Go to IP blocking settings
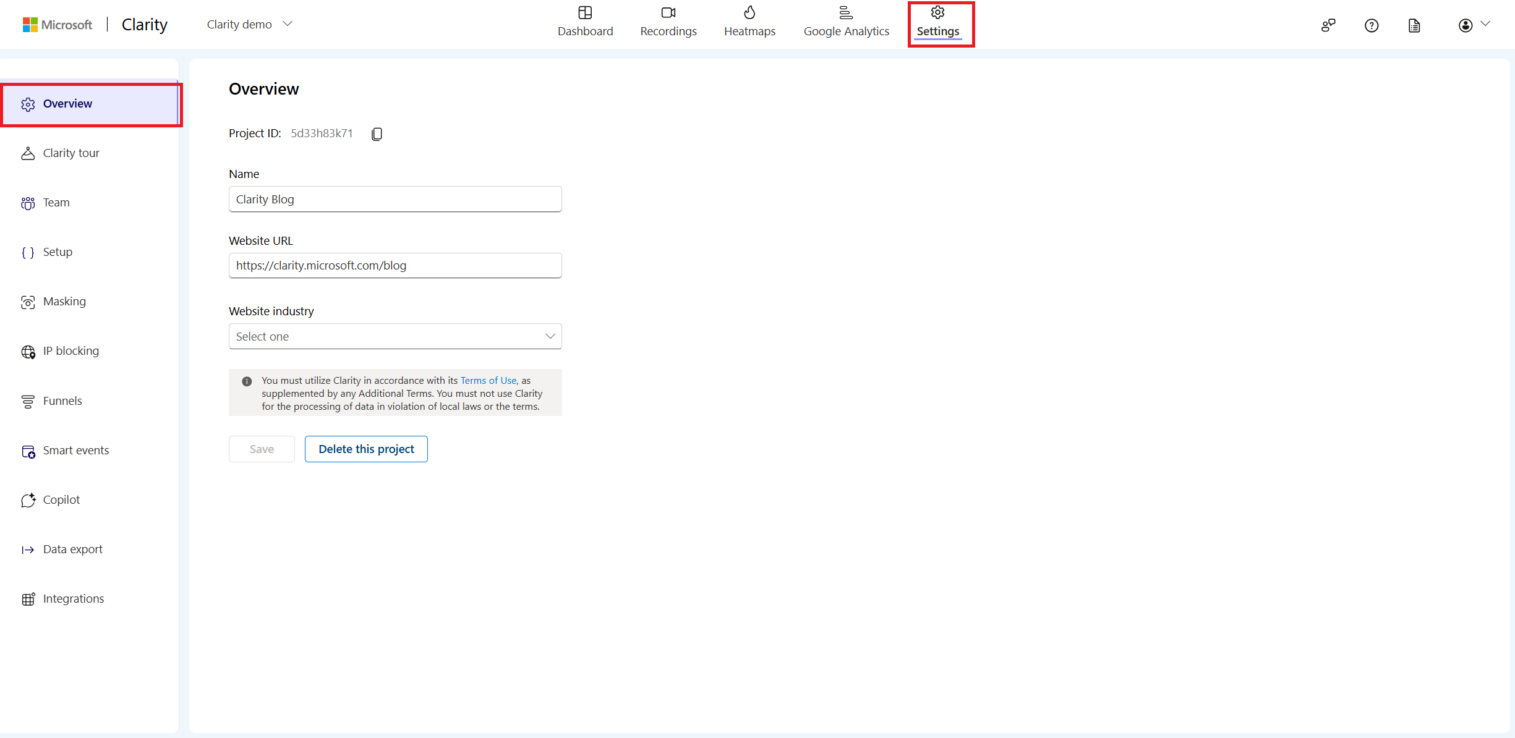Viewport: 1515px width, 738px height. click(70, 351)
